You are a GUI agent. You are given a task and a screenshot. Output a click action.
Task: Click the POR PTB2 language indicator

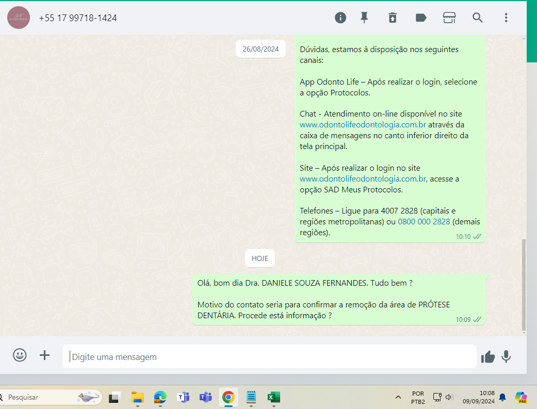(x=418, y=397)
